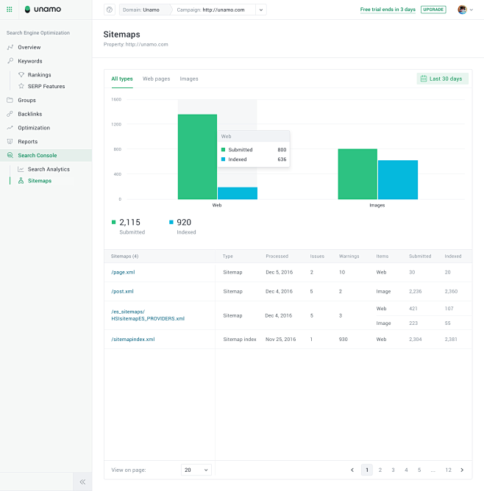This screenshot has height=491, width=484.
Task: Click the blue Web indexed bar
Action: pyautogui.click(x=238, y=193)
